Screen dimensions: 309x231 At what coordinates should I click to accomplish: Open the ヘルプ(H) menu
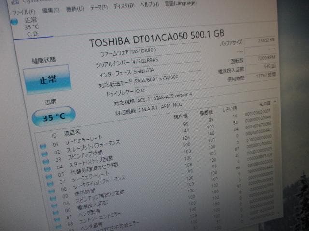coord(150,4)
